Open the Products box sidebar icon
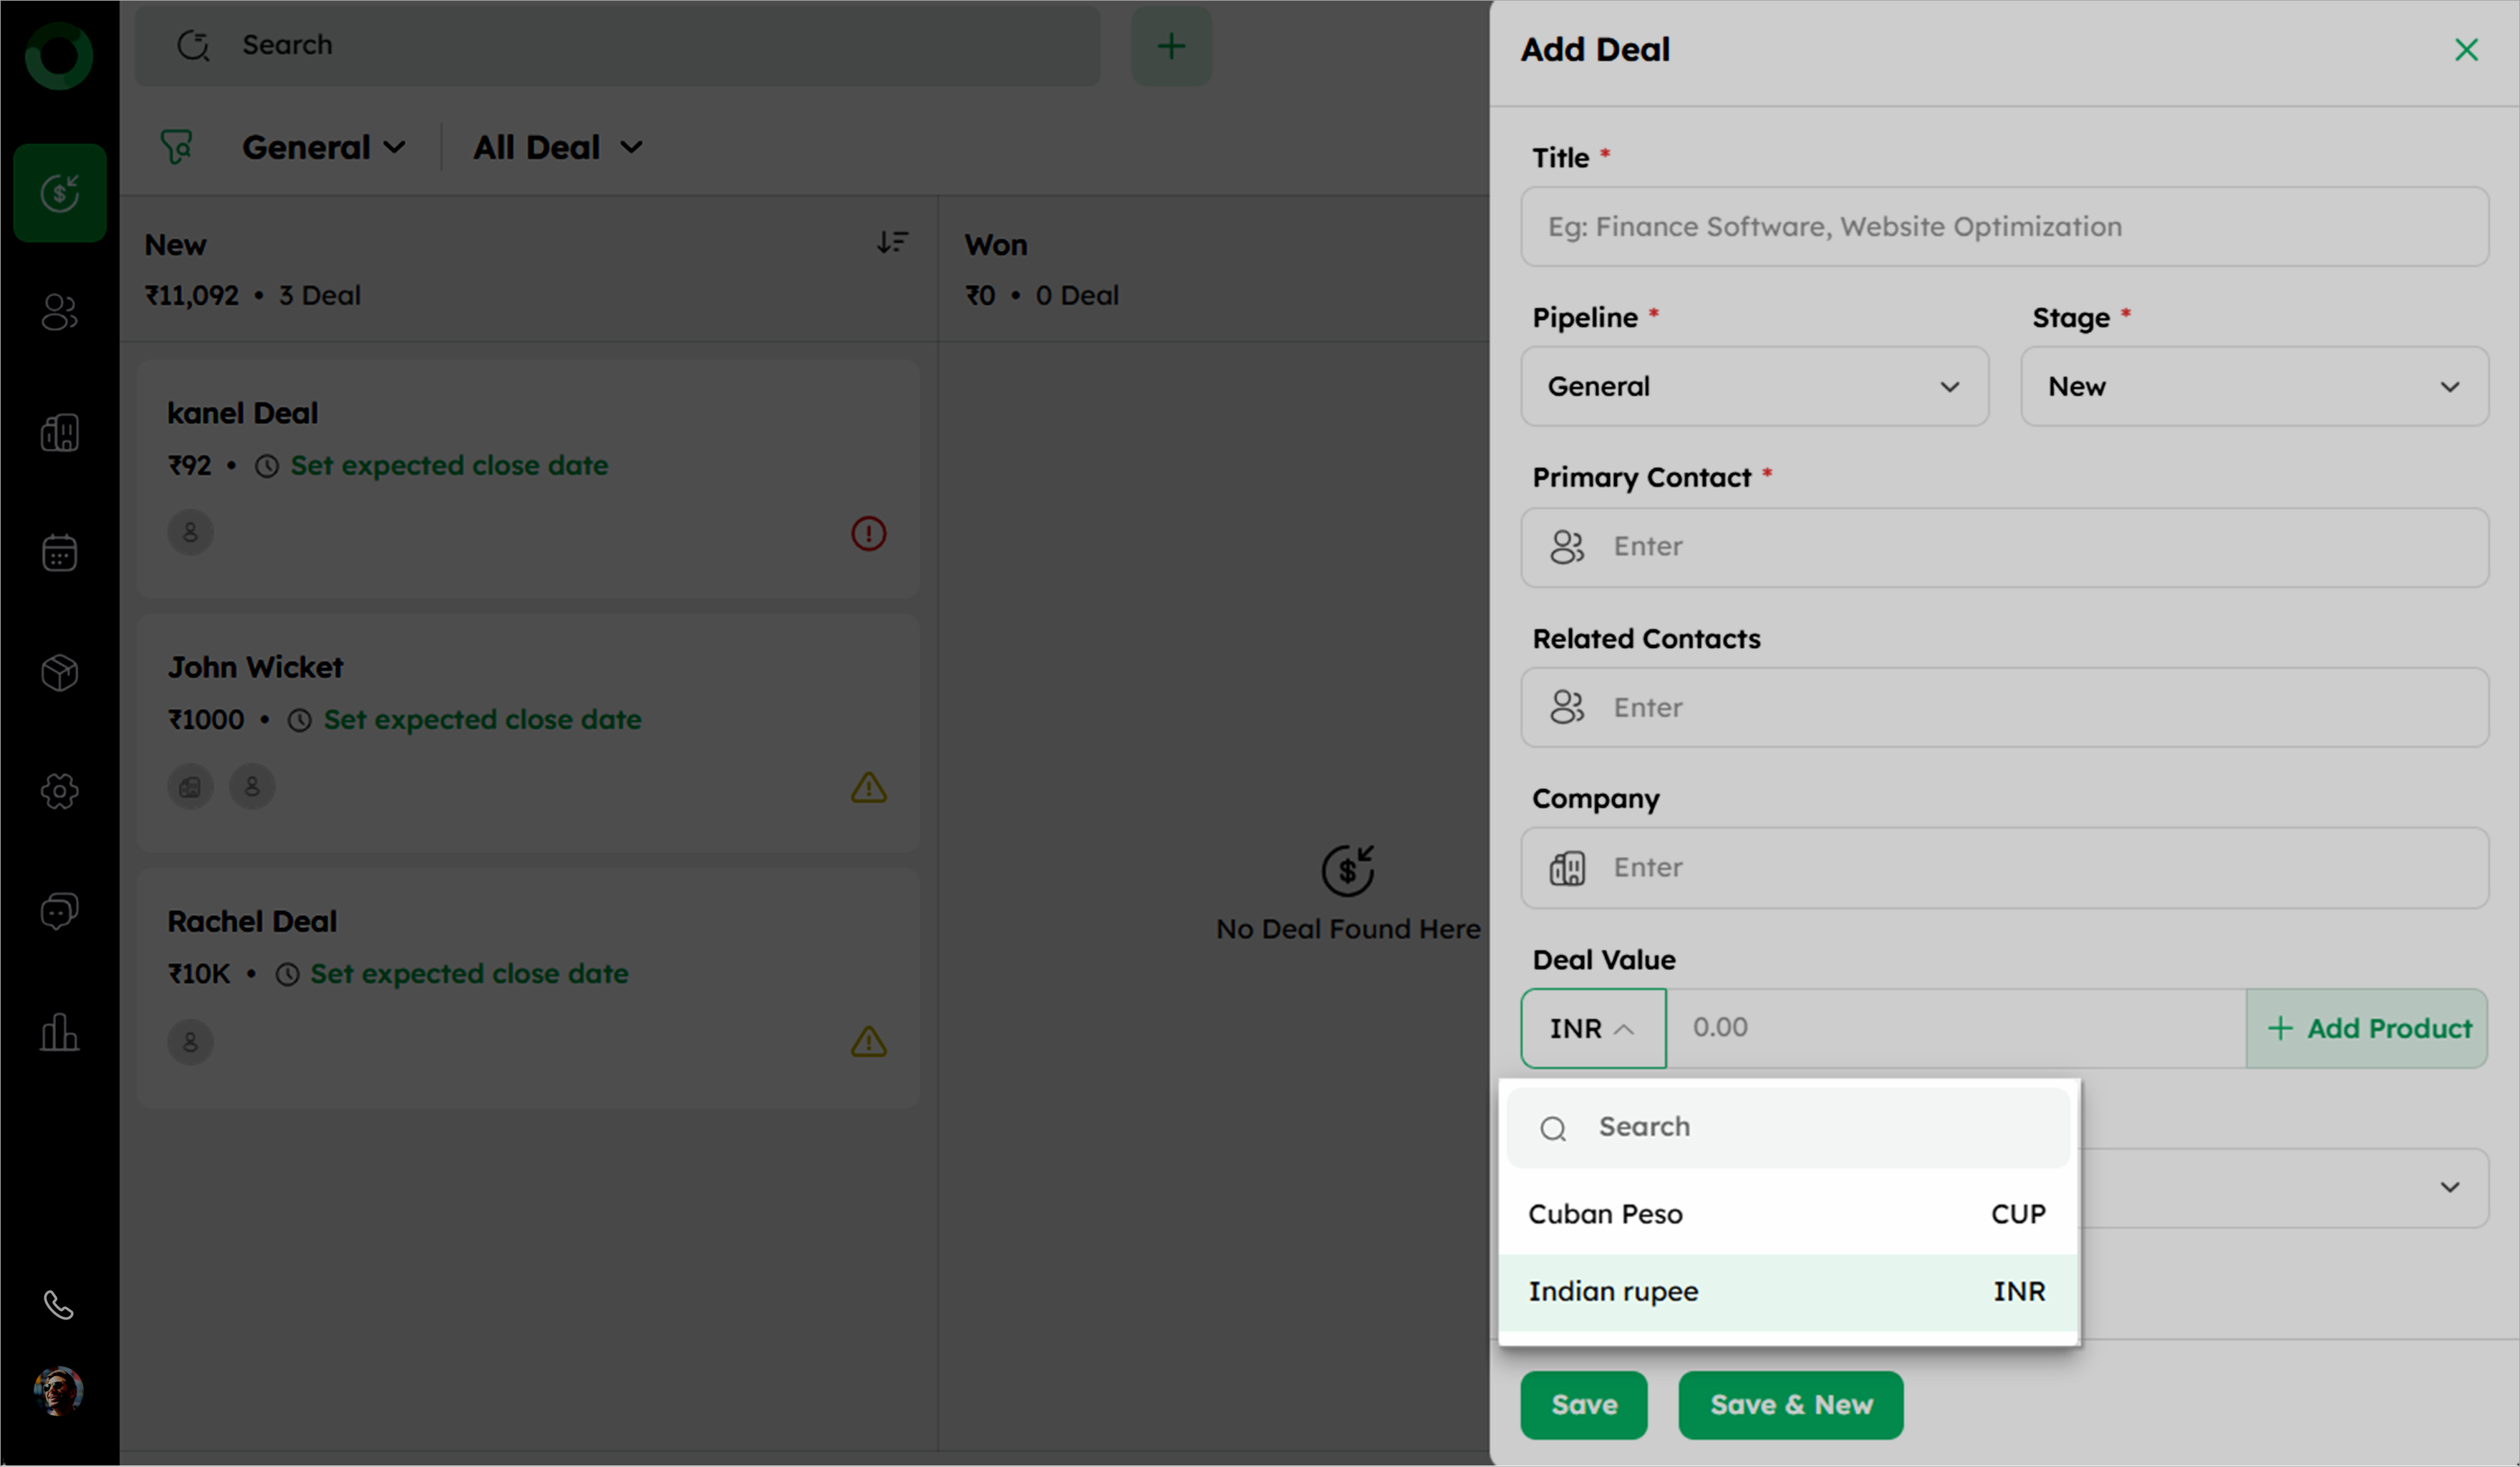Viewport: 2520px width, 1467px height. (x=59, y=672)
